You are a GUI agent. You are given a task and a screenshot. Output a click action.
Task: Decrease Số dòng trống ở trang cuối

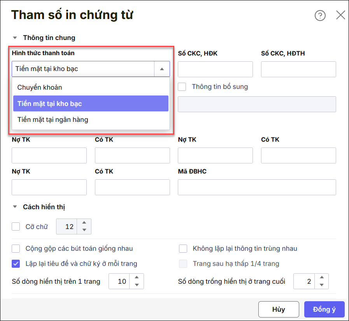322,285
